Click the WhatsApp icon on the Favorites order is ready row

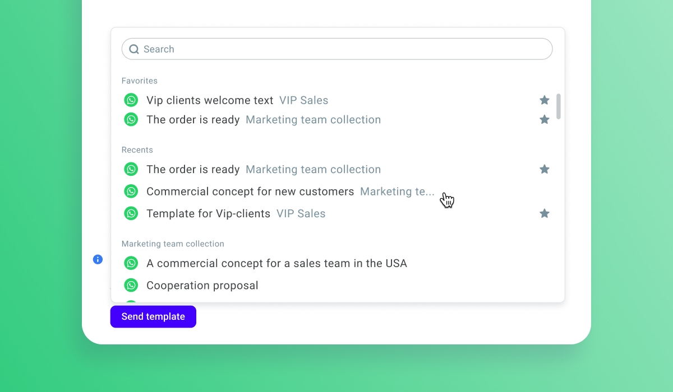point(131,119)
